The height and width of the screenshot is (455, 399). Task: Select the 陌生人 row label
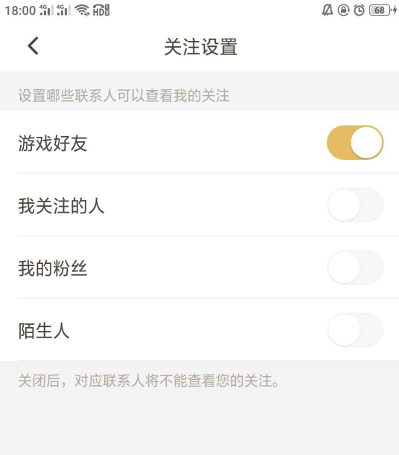pos(44,331)
